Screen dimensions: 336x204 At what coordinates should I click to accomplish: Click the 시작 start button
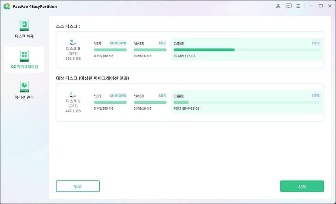pyautogui.click(x=302, y=186)
